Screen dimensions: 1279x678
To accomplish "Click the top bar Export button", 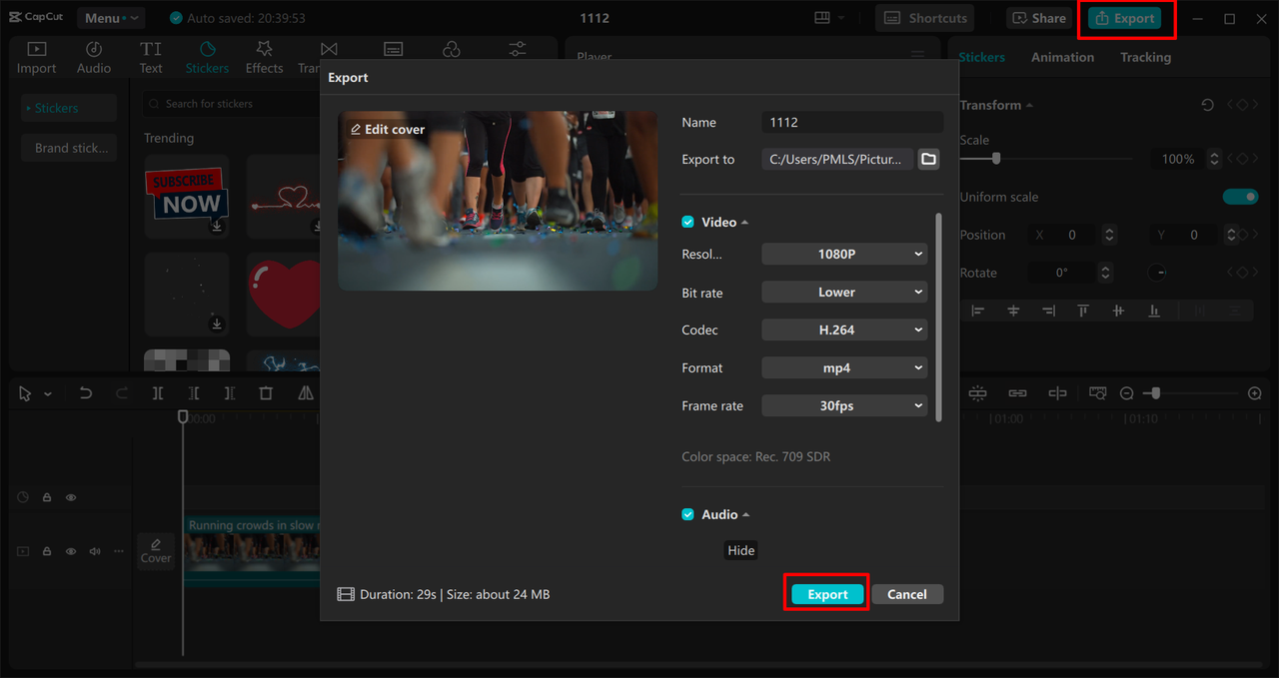I will (x=1125, y=18).
